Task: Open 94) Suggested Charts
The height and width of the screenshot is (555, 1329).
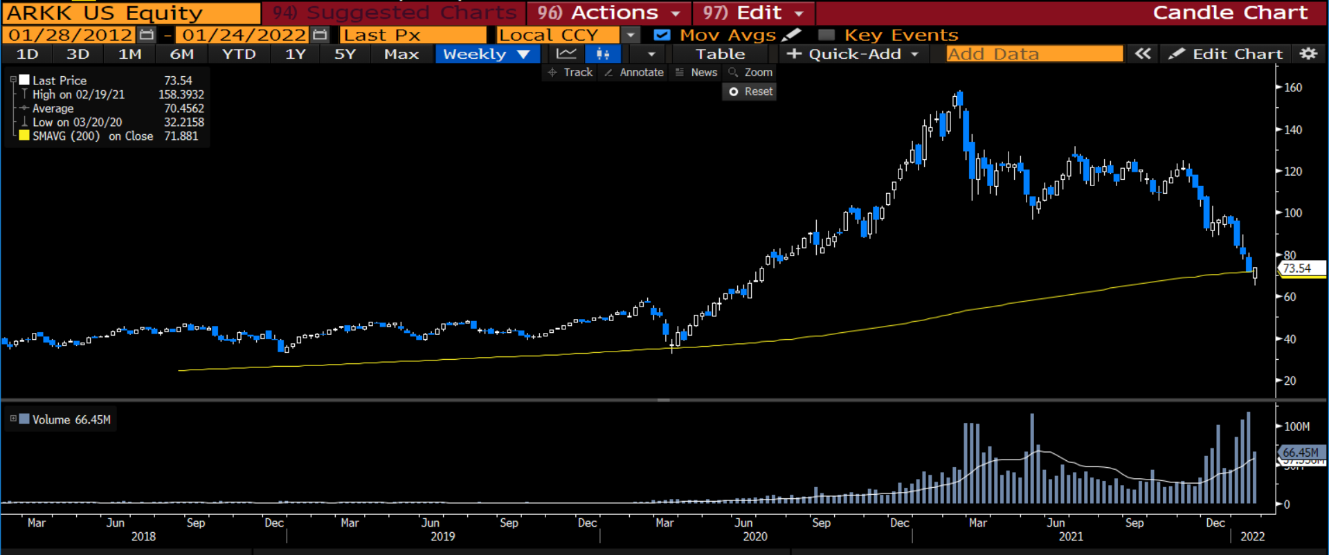Action: click(394, 12)
